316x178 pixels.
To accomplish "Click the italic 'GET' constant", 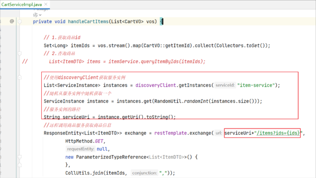I will [99, 141].
